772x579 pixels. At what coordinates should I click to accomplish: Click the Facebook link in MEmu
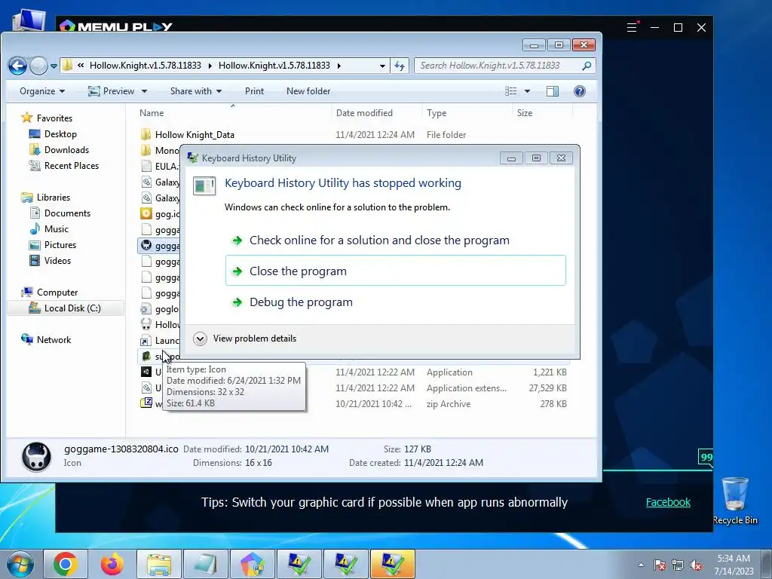[x=668, y=502]
